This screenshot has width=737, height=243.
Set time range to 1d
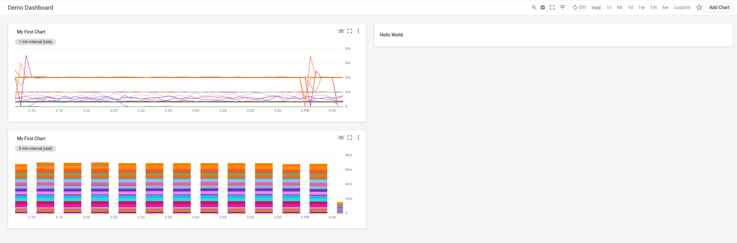[x=630, y=7]
